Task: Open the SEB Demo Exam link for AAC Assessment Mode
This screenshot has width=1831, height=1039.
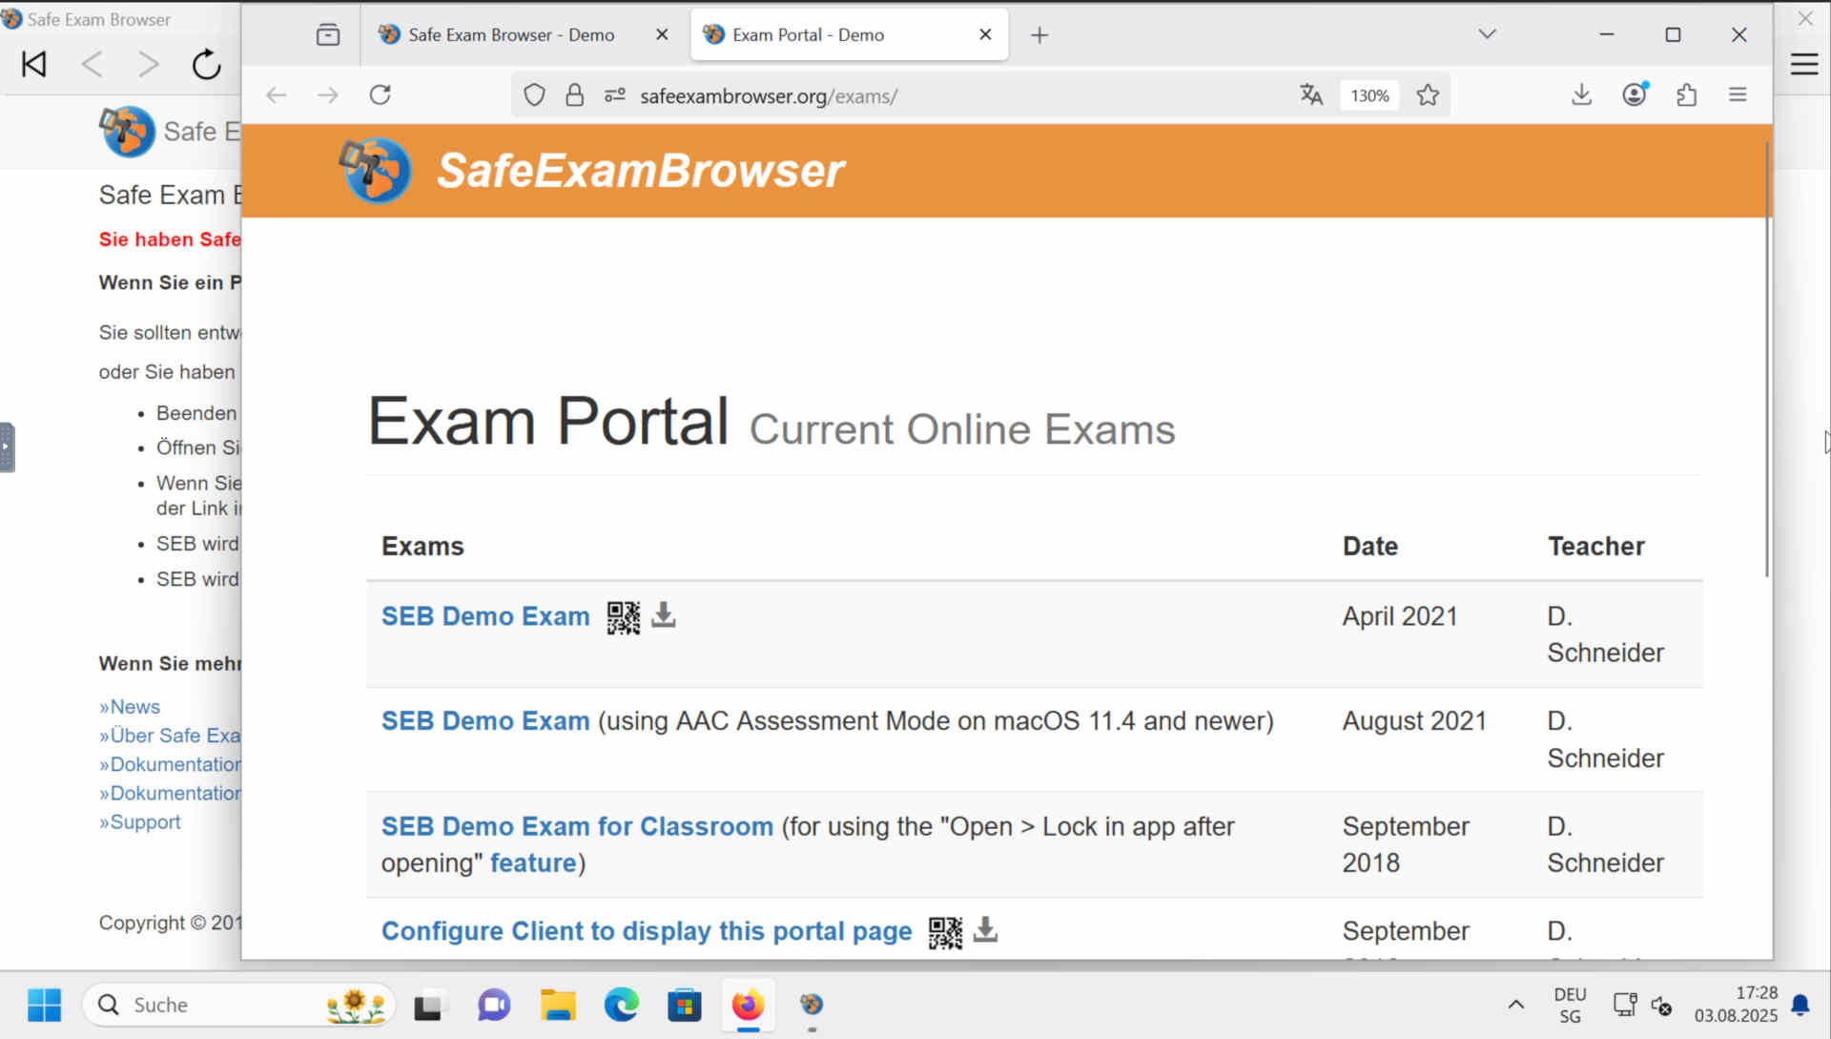Action: pos(485,721)
